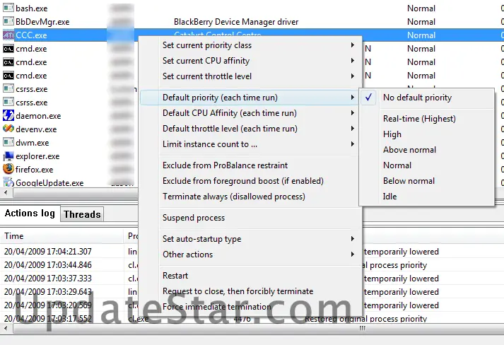
Task: Select Real-time (Highest) default priority
Action: click(x=426, y=119)
